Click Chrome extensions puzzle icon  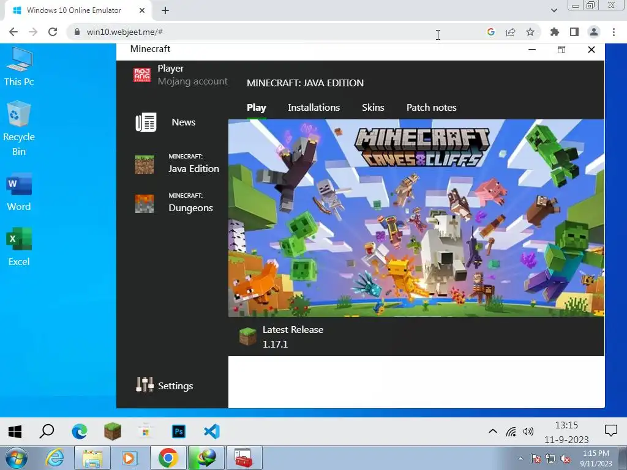click(554, 32)
